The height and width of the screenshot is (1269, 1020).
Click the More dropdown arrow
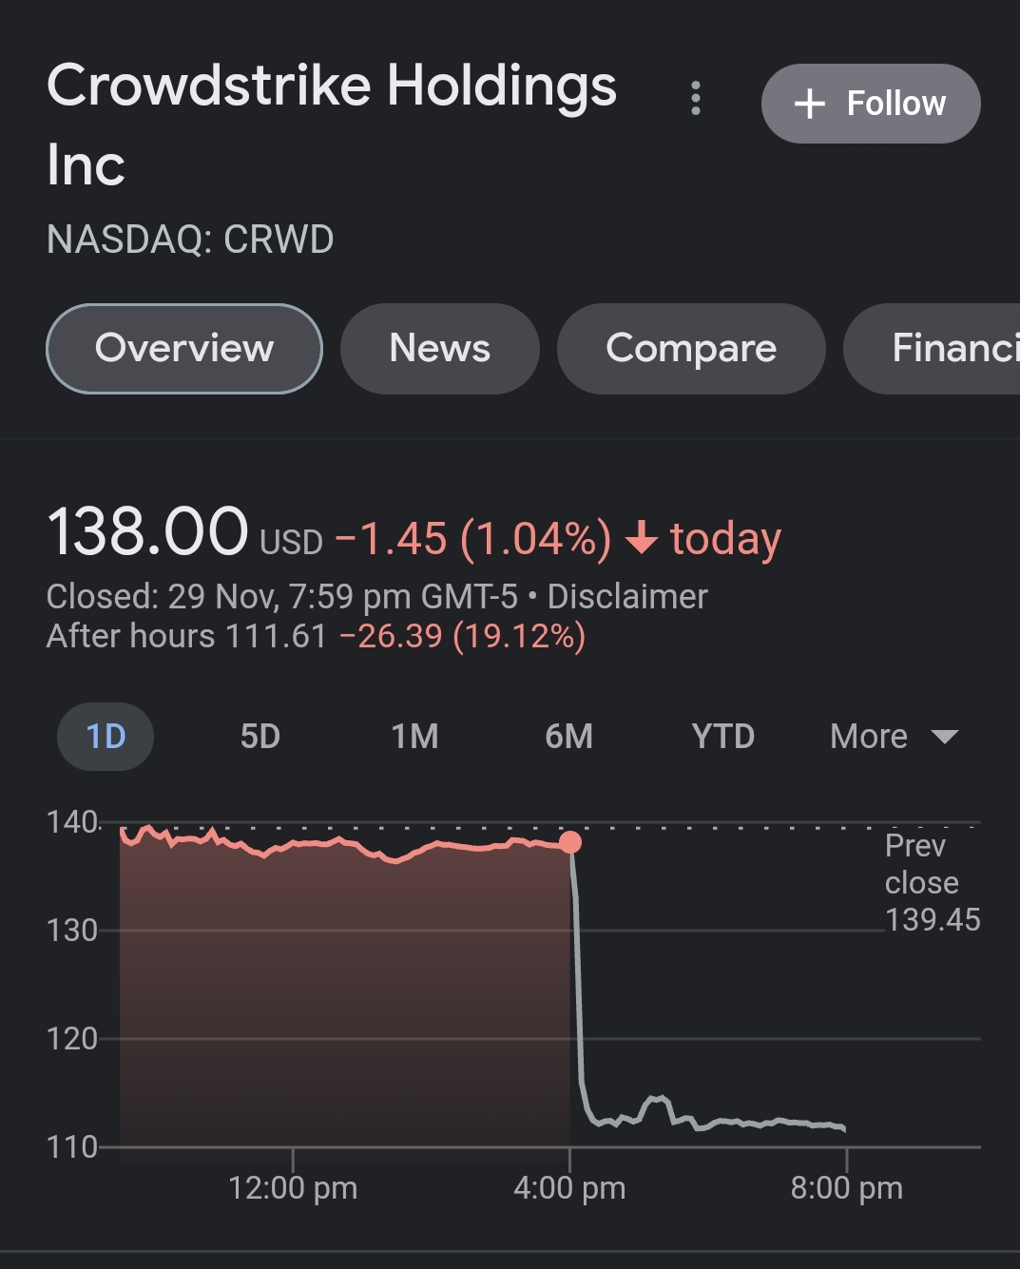pos(945,737)
